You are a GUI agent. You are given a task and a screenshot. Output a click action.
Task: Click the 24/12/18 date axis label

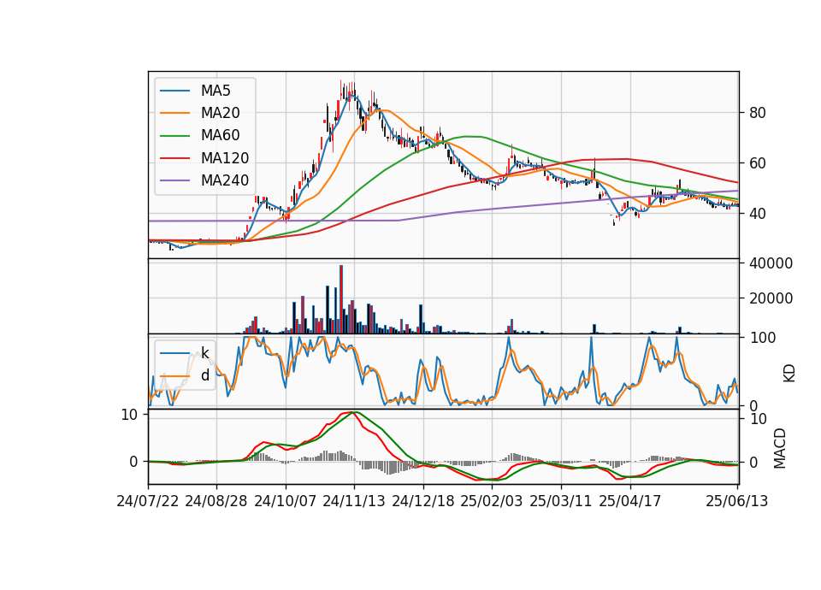click(423, 501)
